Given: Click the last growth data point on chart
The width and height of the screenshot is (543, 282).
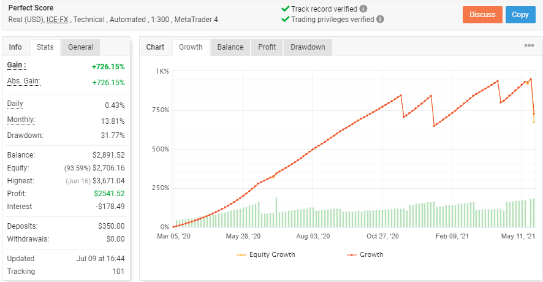Looking at the screenshot, I should pyautogui.click(x=534, y=114).
